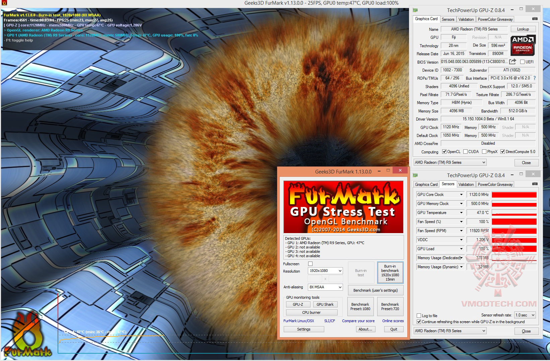
Task: Open the Compare your score link
Action: (x=358, y=321)
